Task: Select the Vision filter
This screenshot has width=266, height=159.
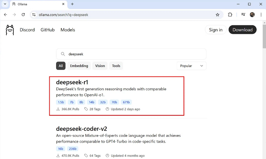Action: tap(100, 66)
